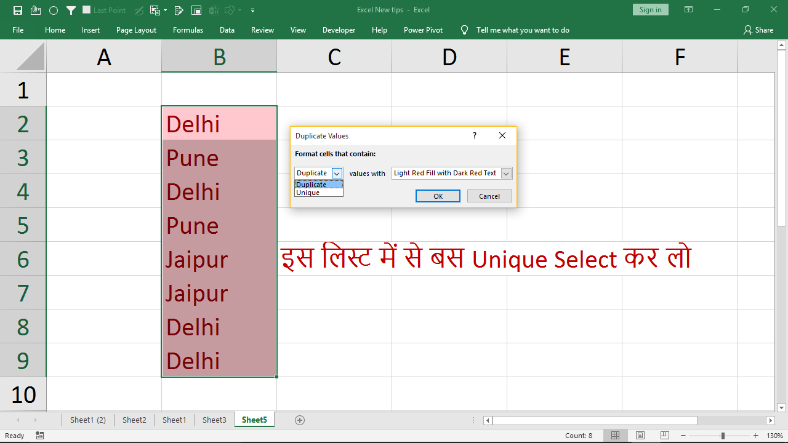788x443 pixels.
Task: Click Cancel in the Duplicate Values dialog
Action: (x=489, y=196)
